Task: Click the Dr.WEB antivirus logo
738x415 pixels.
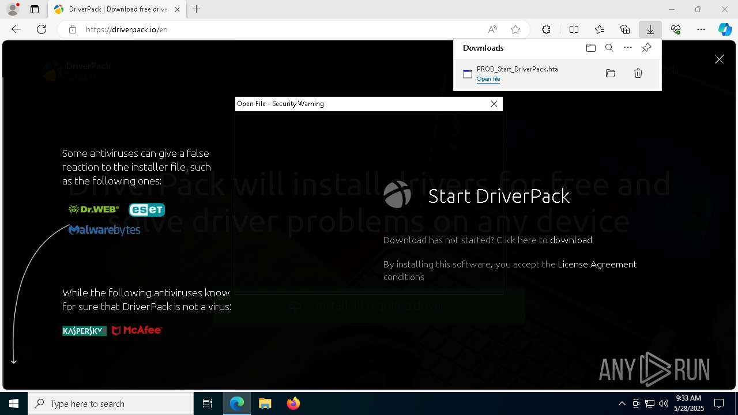Action: click(94, 209)
